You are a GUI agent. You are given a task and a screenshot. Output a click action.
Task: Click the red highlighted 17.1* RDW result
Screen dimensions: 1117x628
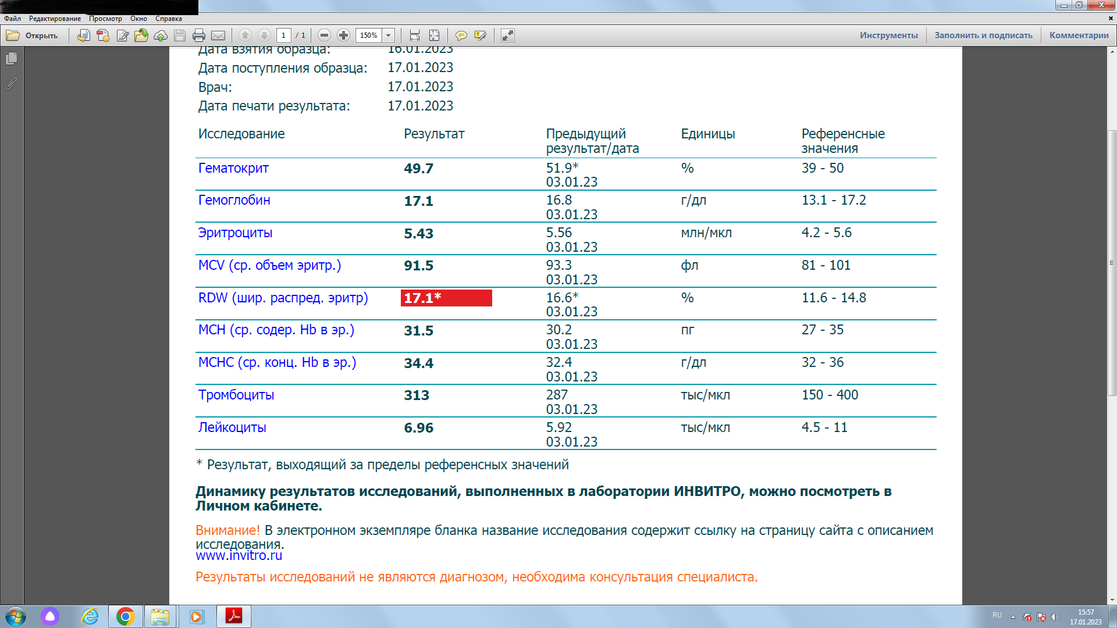pos(446,298)
